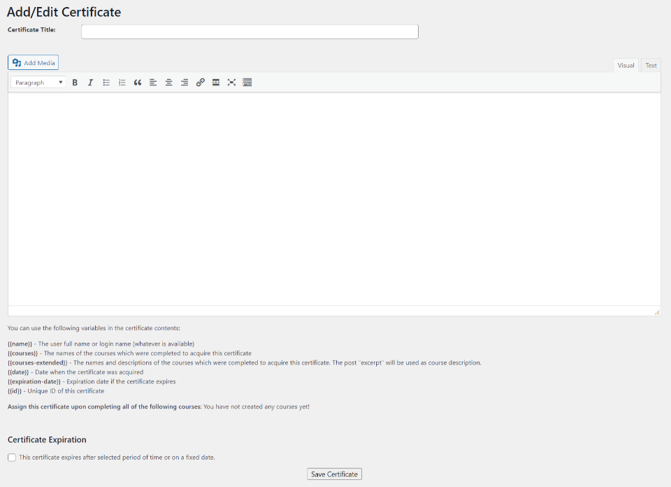The image size is (671, 487).
Task: Enter fullscreen editing mode
Action: pyautogui.click(x=231, y=83)
